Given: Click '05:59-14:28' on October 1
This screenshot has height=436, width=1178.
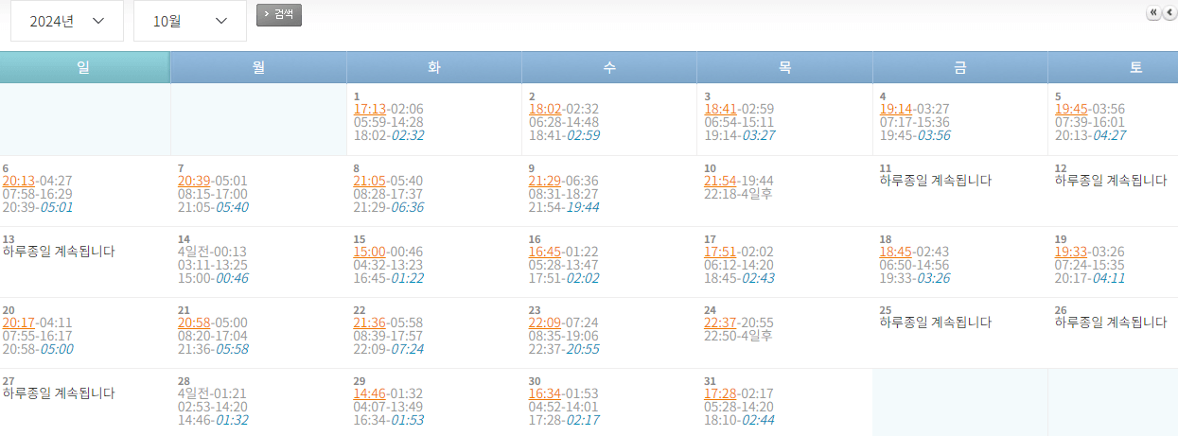Looking at the screenshot, I should pyautogui.click(x=389, y=123).
